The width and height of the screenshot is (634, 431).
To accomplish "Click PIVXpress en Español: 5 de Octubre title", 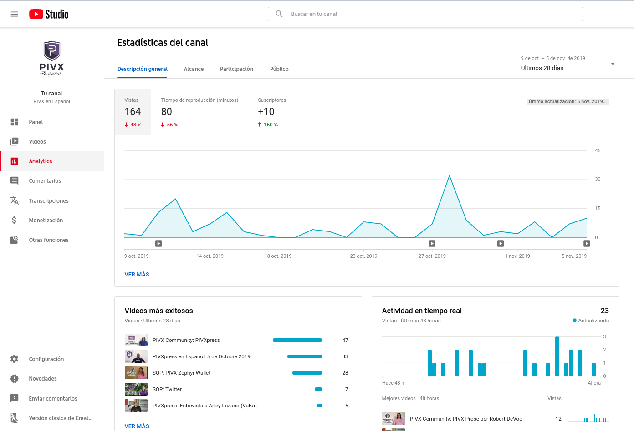I will click(x=201, y=356).
